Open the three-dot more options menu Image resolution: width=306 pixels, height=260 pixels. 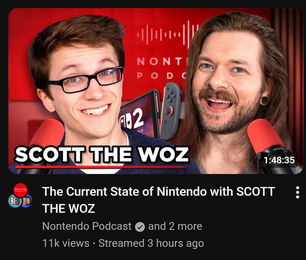point(297,192)
